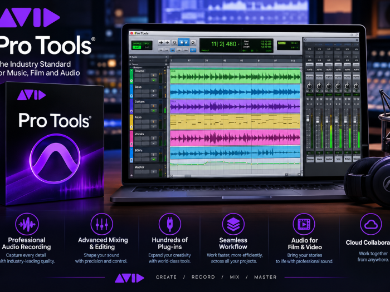
Task: Click the highlighted blue Grabber tool
Action: [x=183, y=42]
